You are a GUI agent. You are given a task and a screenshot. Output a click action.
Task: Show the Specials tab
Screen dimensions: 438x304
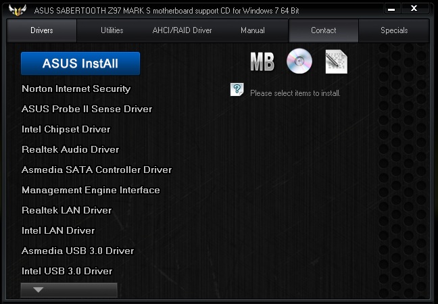pyautogui.click(x=394, y=30)
